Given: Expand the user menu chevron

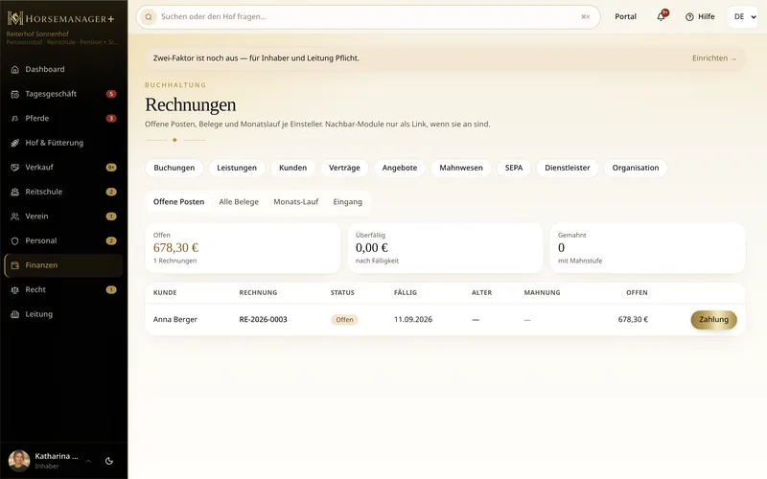Looking at the screenshot, I should tap(88, 461).
